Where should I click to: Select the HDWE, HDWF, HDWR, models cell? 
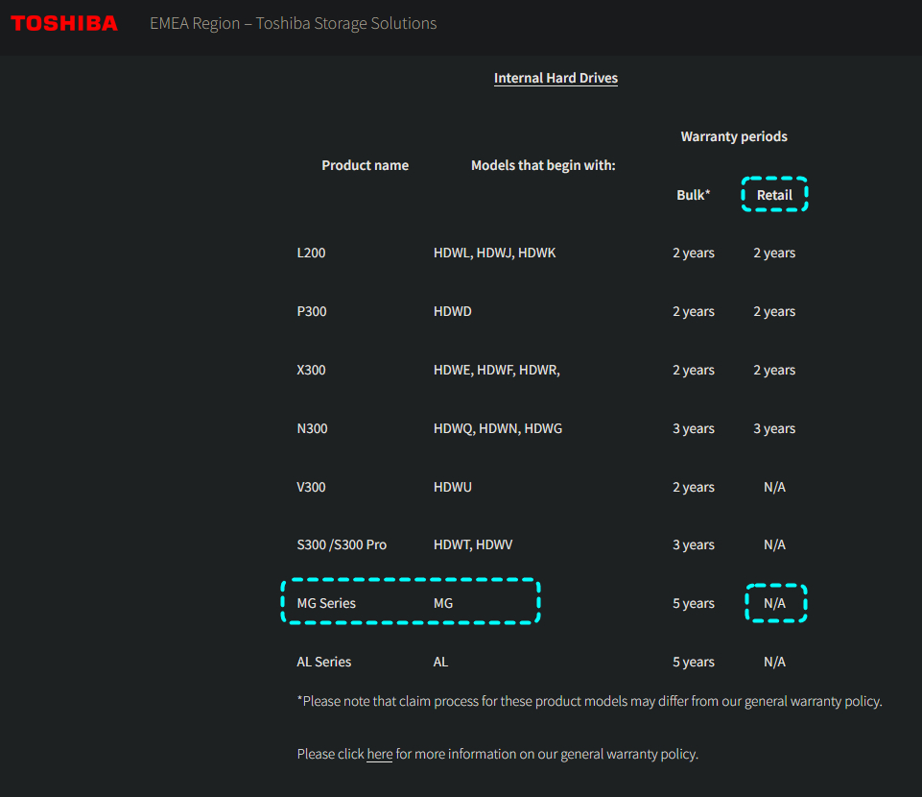coord(496,370)
